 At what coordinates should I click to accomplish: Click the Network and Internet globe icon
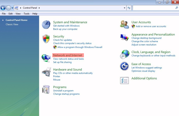[x=46, y=58]
